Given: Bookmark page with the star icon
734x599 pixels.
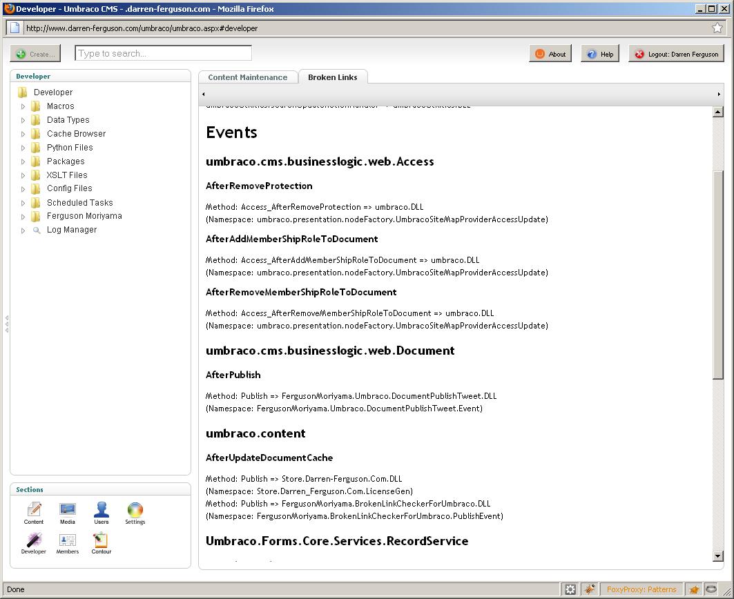Looking at the screenshot, I should [x=717, y=28].
